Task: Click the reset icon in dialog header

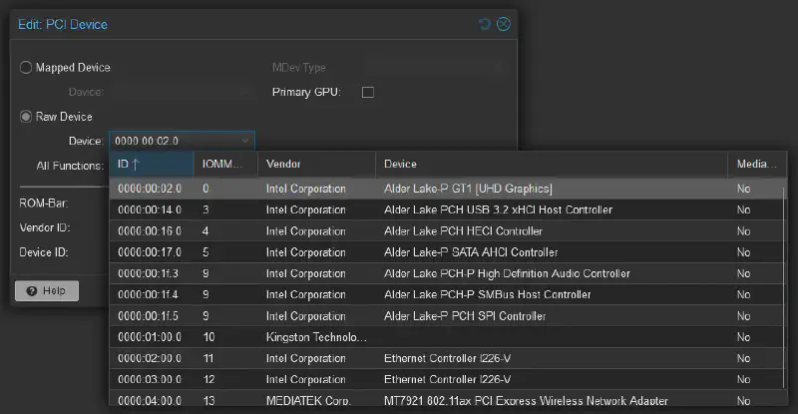Action: [x=485, y=24]
